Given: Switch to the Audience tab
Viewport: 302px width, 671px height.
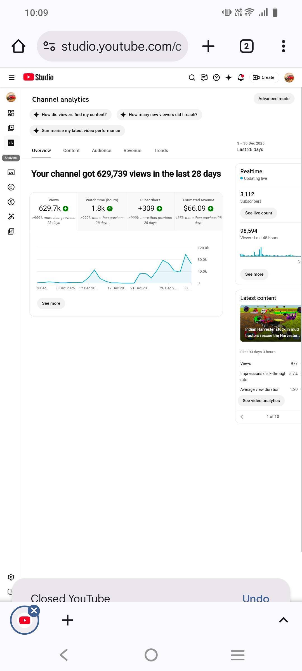Looking at the screenshot, I should pos(102,150).
